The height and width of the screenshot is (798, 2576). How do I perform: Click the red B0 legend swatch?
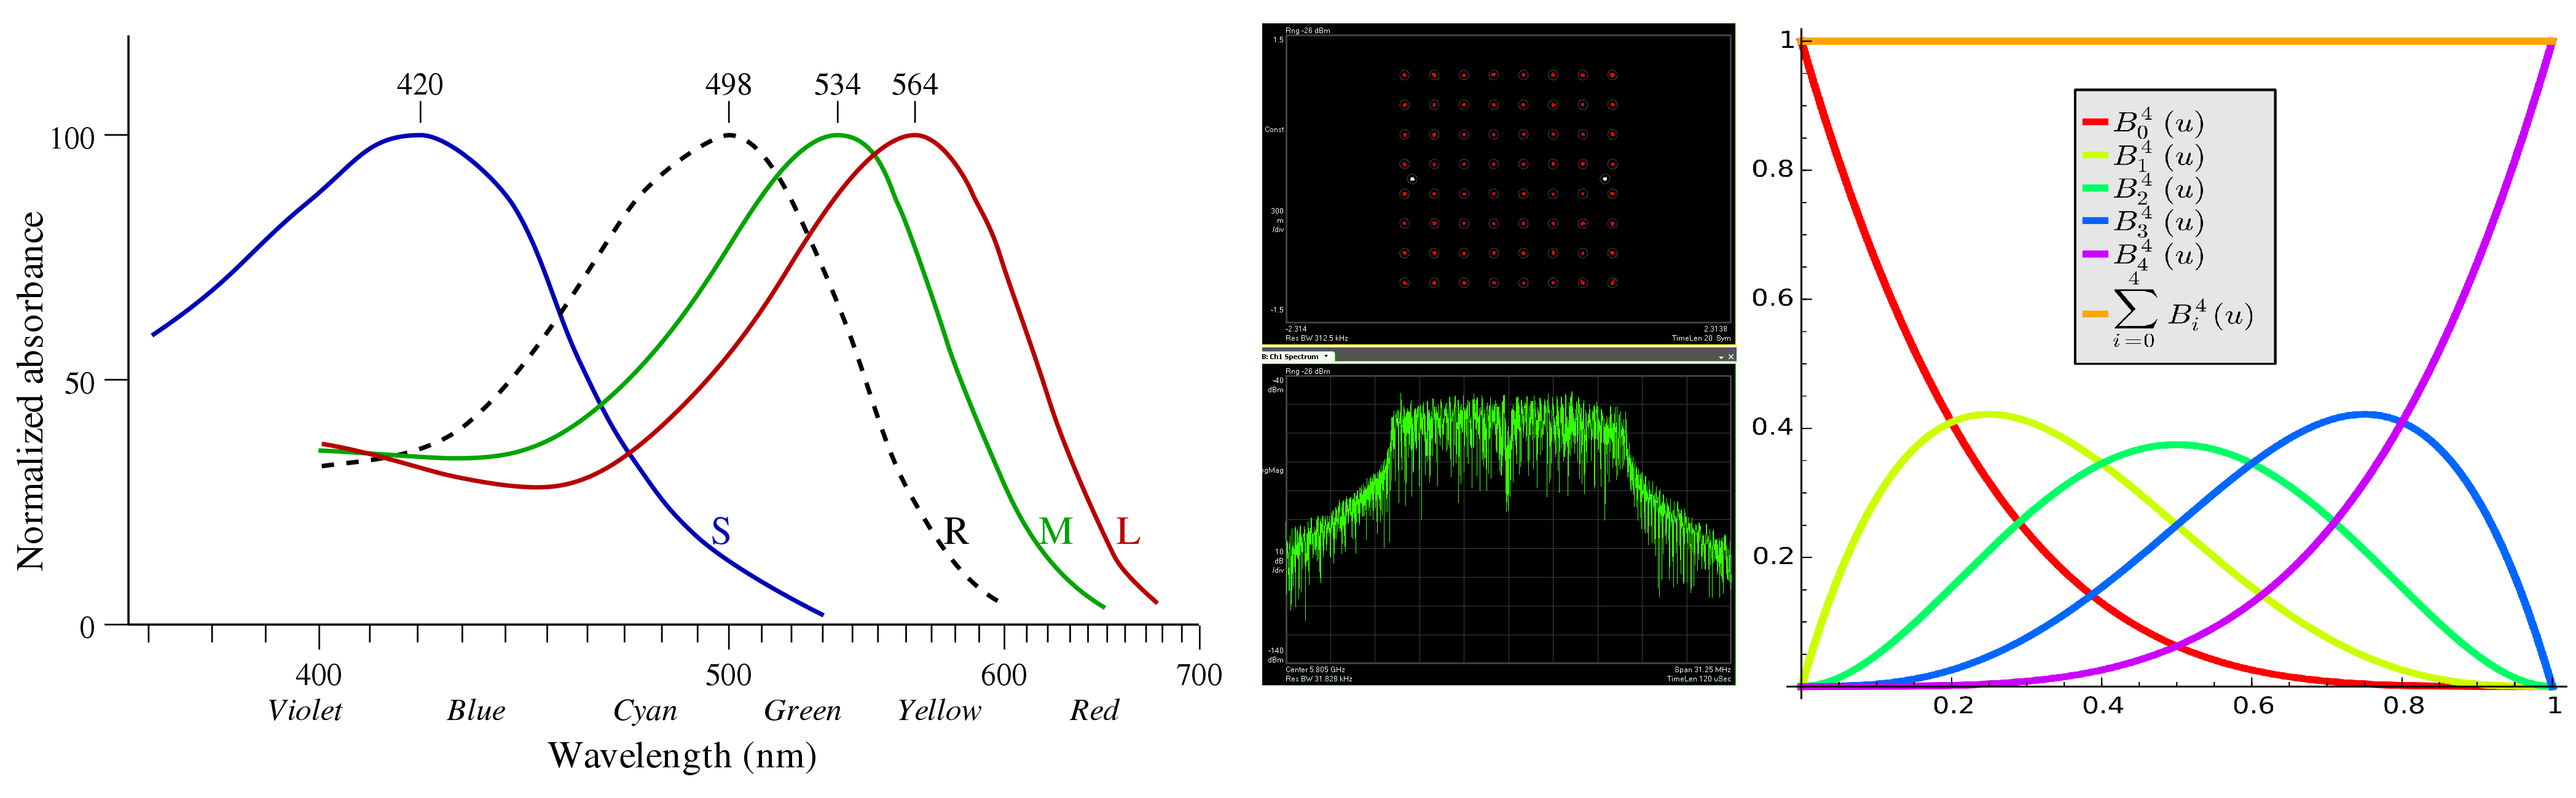(x=2095, y=122)
